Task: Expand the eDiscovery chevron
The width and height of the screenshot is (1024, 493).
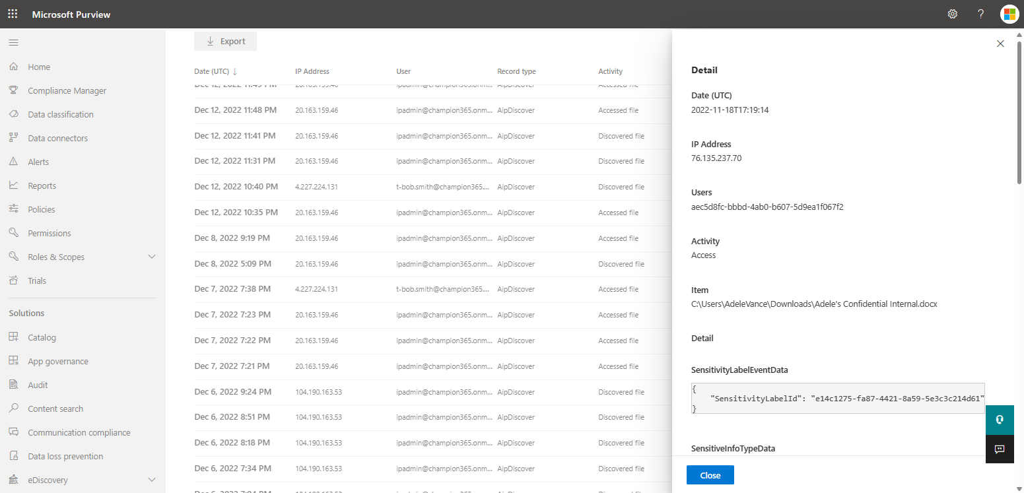Action: [x=152, y=480]
